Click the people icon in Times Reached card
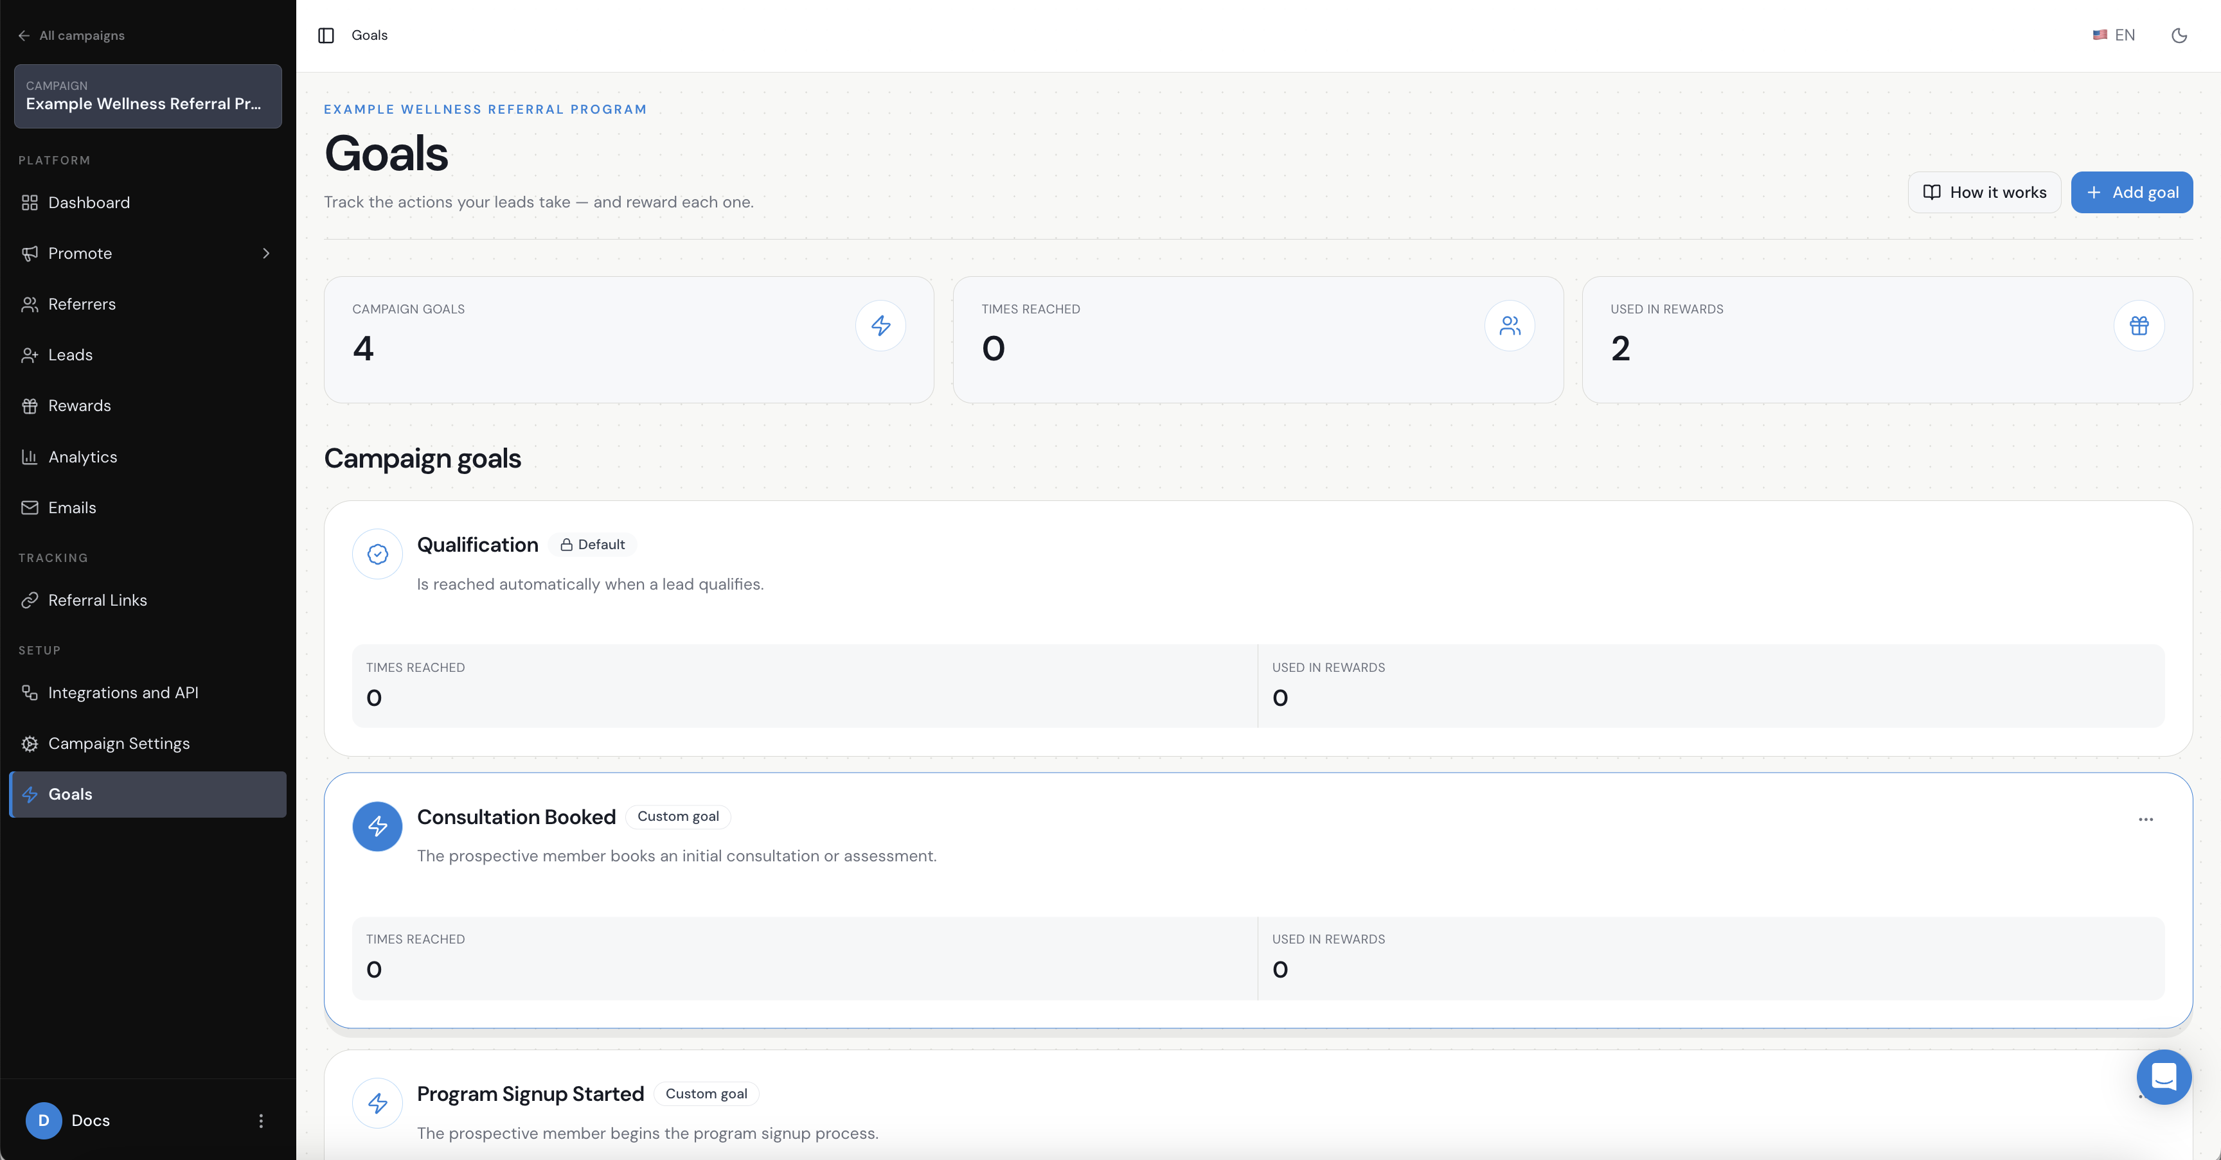 pyautogui.click(x=1509, y=326)
